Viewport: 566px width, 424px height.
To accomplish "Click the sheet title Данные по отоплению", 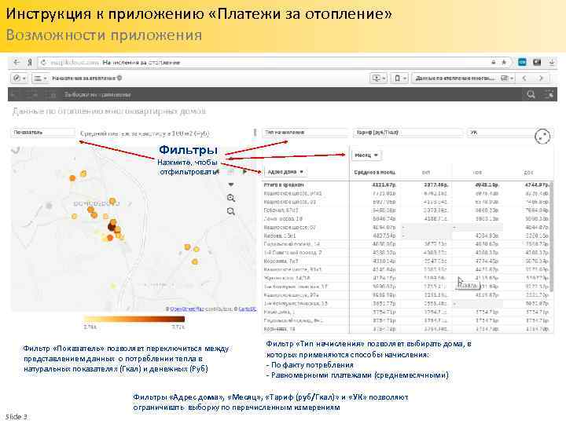I will 109,111.
